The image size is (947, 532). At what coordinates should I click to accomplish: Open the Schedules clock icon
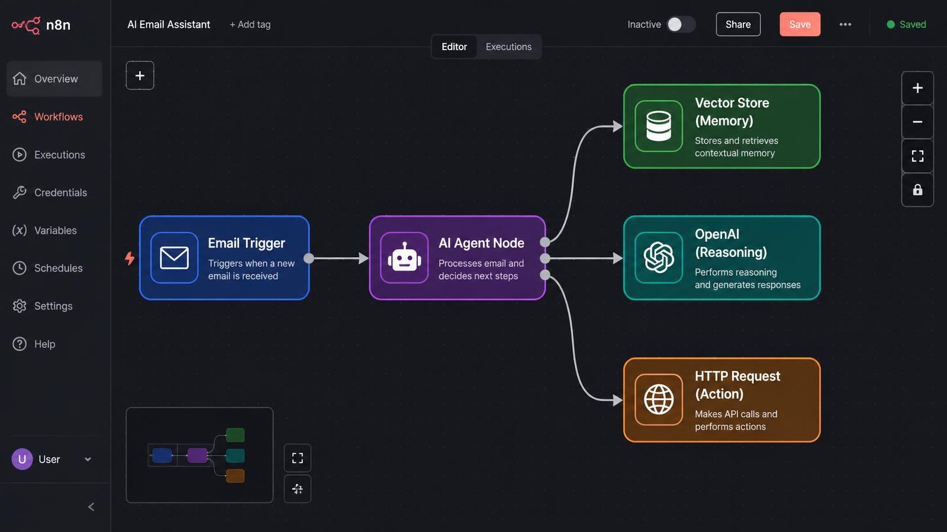[20, 268]
